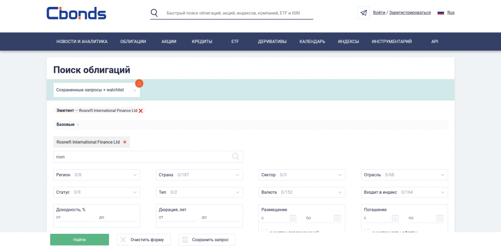Open Календарь menu
The width and height of the screenshot is (501, 247).
[x=312, y=42]
